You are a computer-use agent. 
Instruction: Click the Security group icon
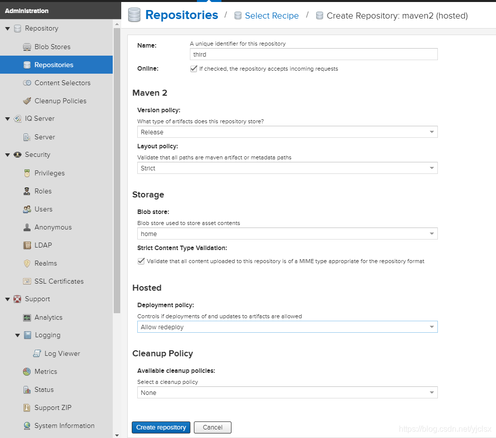18,155
